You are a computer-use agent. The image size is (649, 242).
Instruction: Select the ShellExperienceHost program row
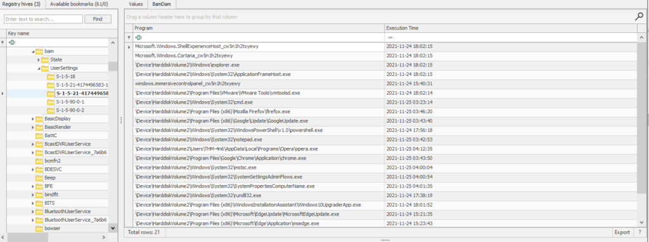[385, 46]
